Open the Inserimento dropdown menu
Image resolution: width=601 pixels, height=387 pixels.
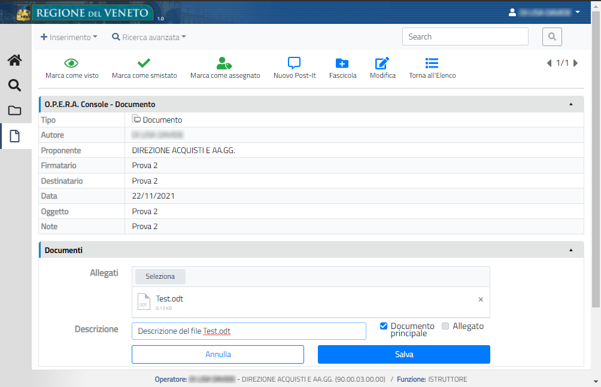pos(69,37)
